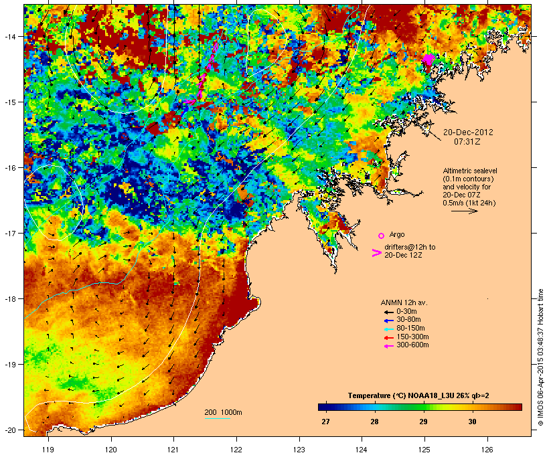This screenshot has width=549, height=455.
Task: Click the time label 07:31Z
Action: click(467, 142)
